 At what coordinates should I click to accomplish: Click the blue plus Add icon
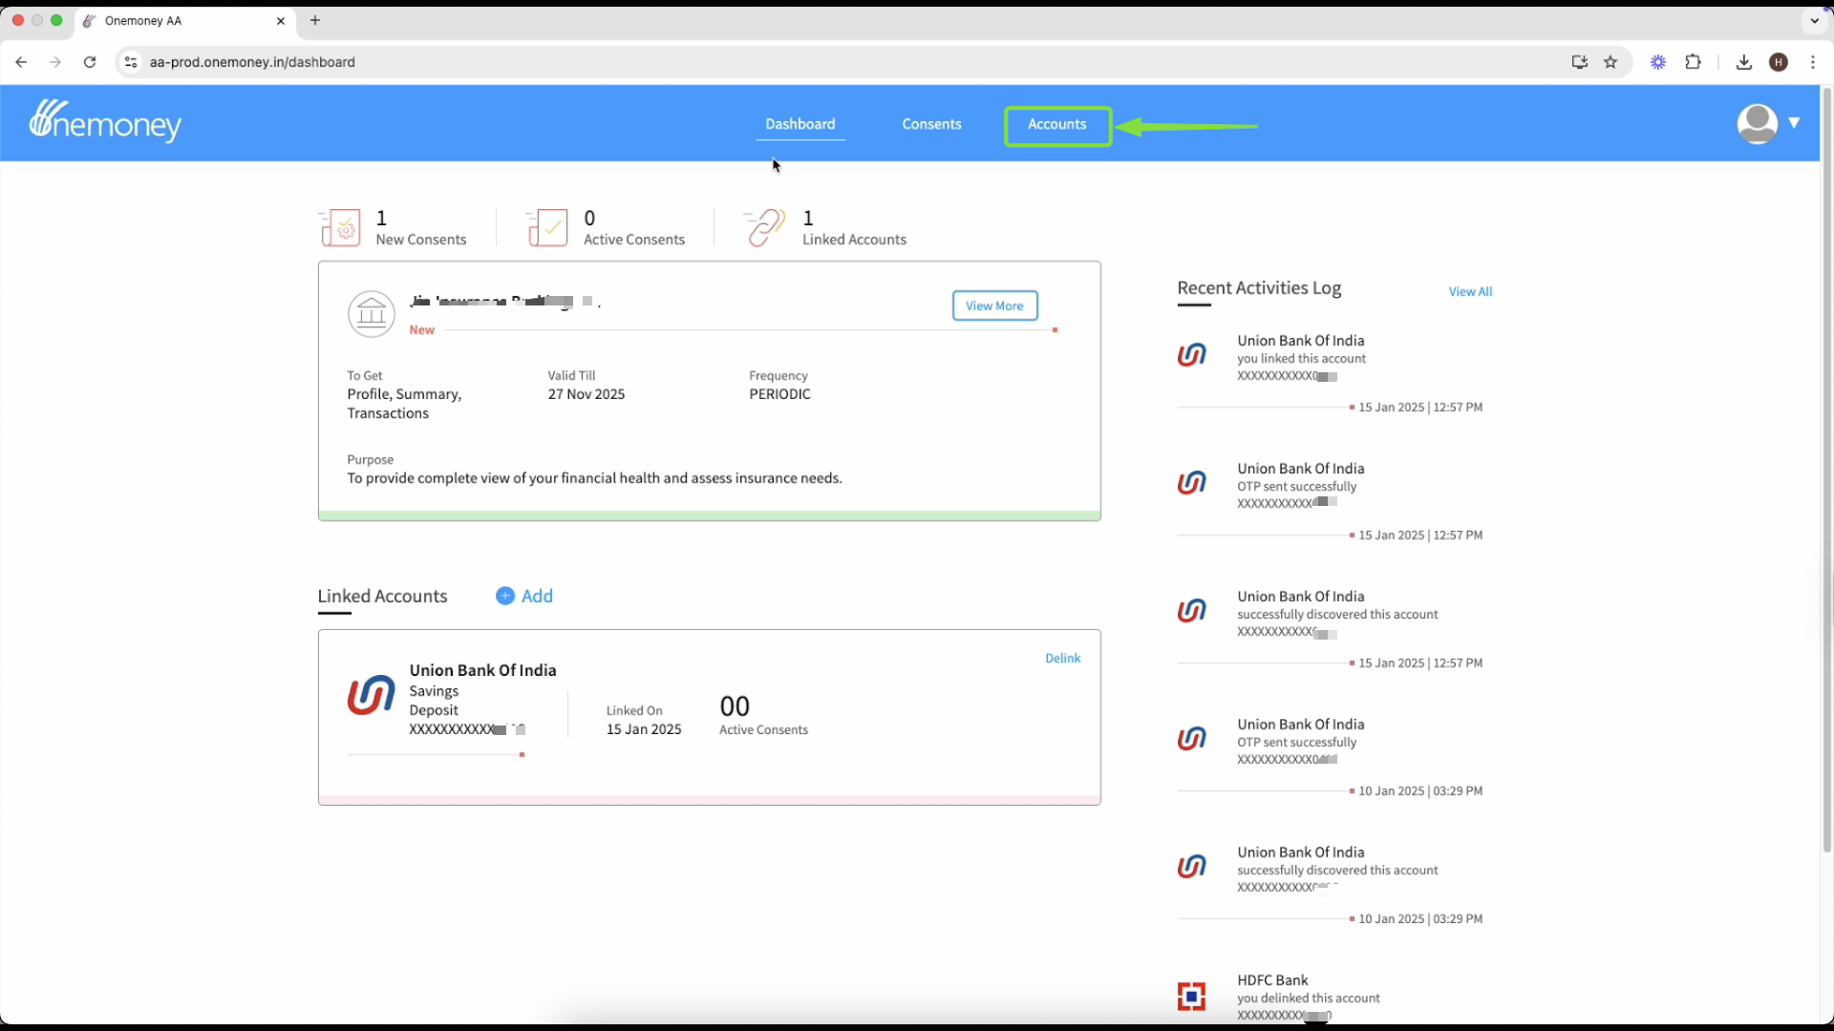click(x=505, y=596)
